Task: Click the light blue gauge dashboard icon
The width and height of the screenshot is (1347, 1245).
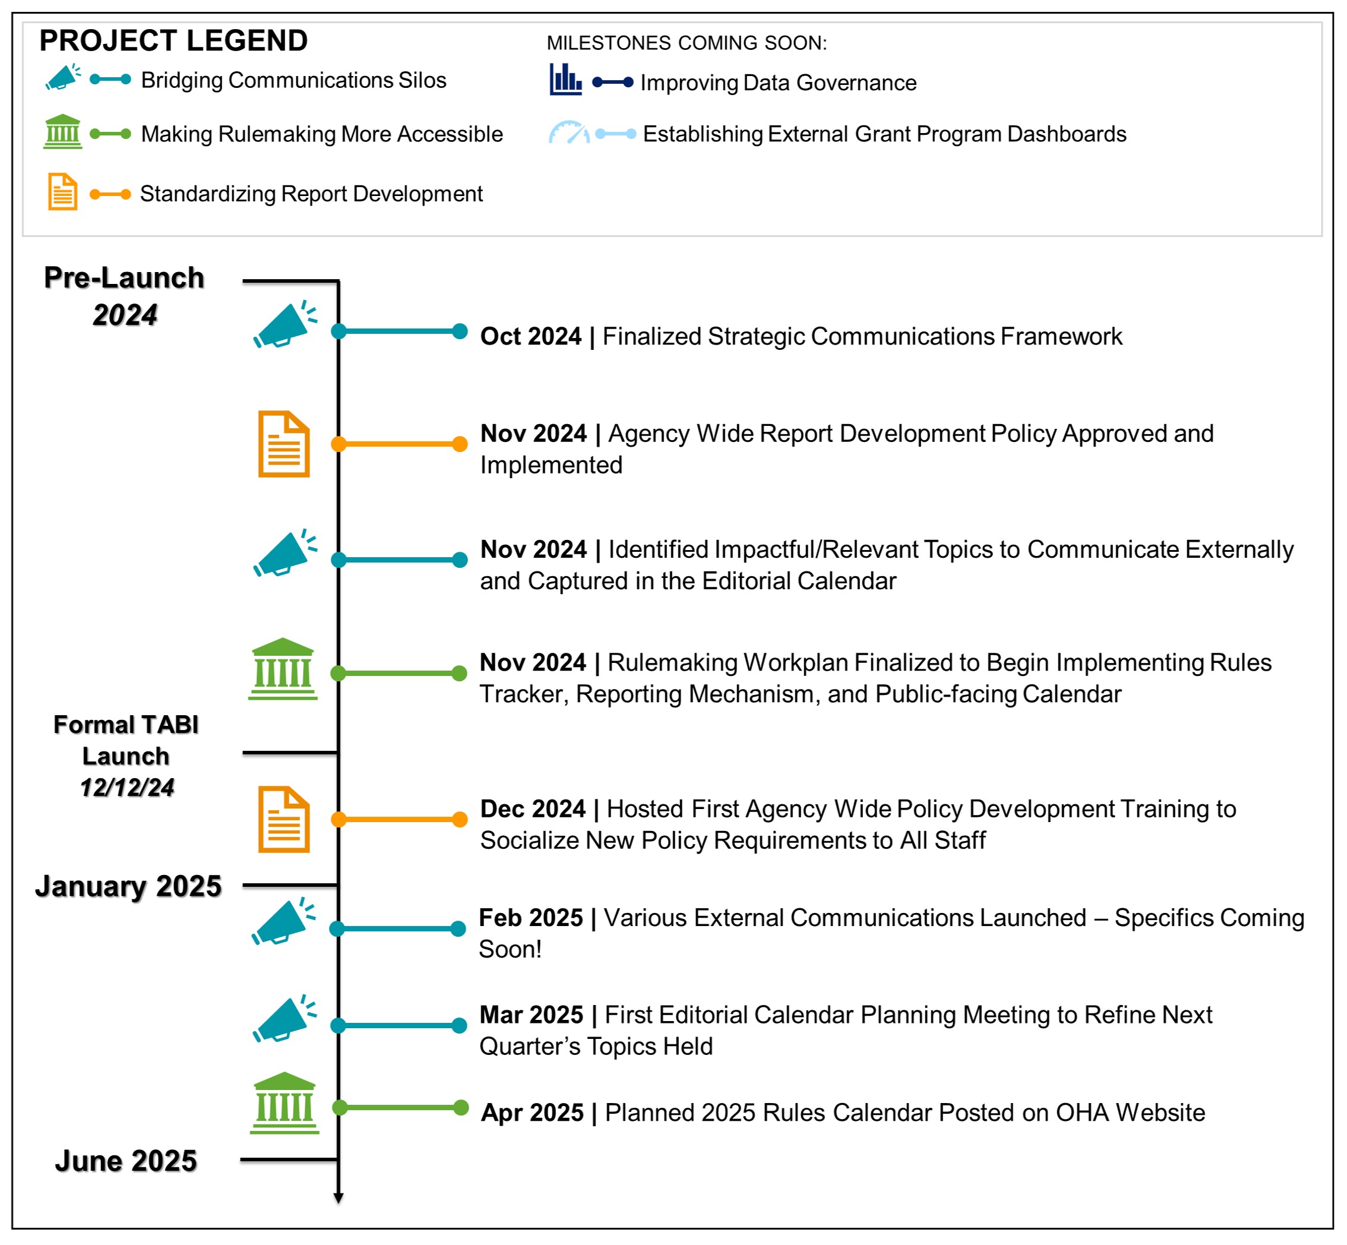Action: (x=570, y=132)
